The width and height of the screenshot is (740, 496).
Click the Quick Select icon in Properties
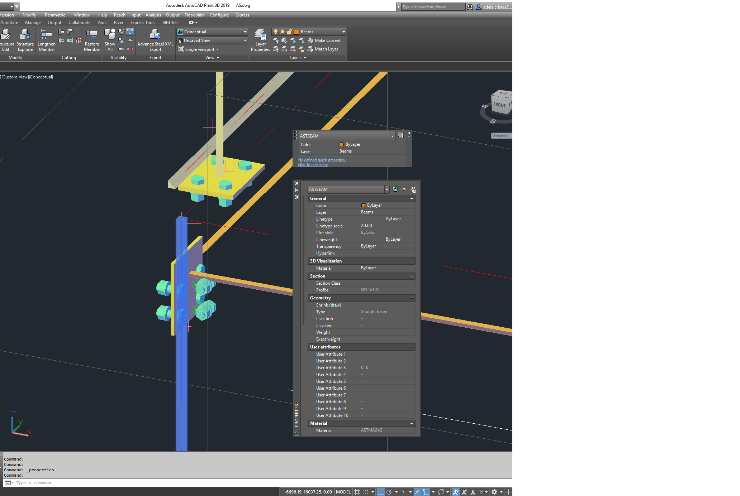(x=413, y=189)
